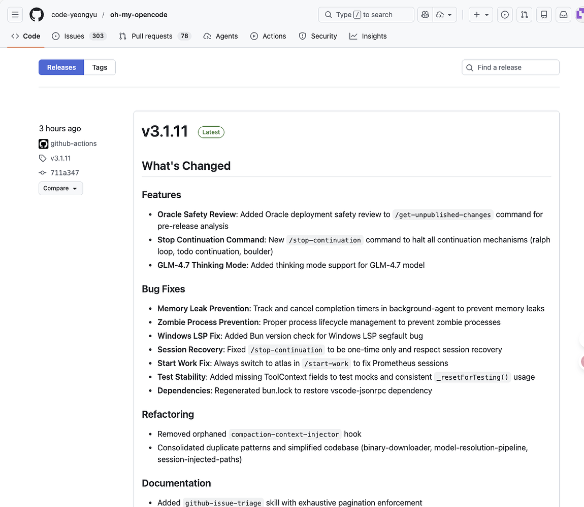Open commit 711a347 link
Image resolution: width=584 pixels, height=507 pixels.
pyautogui.click(x=65, y=172)
